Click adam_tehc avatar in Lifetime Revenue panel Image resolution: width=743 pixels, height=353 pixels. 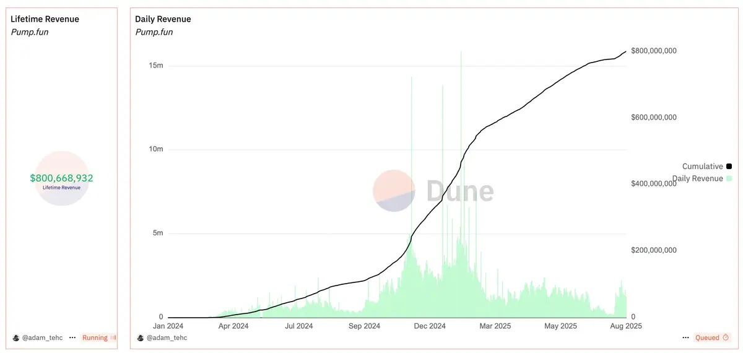click(16, 338)
